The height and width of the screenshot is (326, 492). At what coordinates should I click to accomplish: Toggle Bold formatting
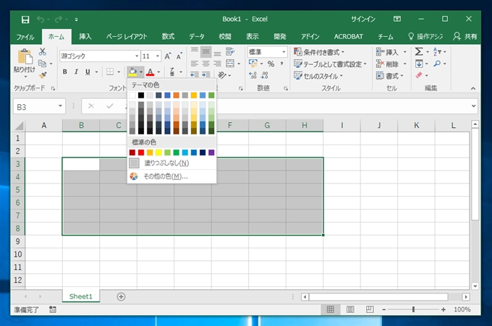64,72
